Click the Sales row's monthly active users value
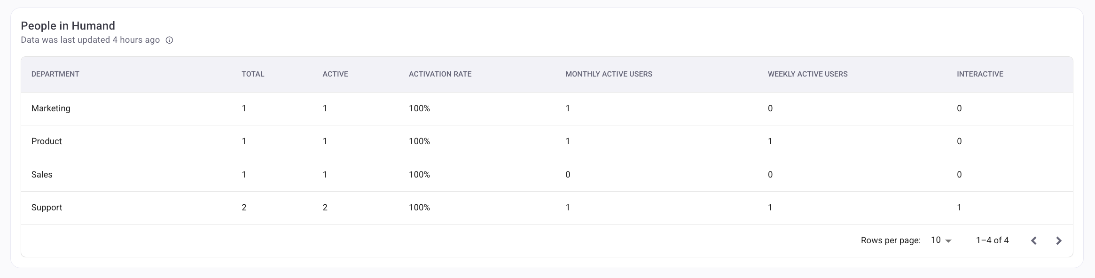The image size is (1095, 278). 568,175
